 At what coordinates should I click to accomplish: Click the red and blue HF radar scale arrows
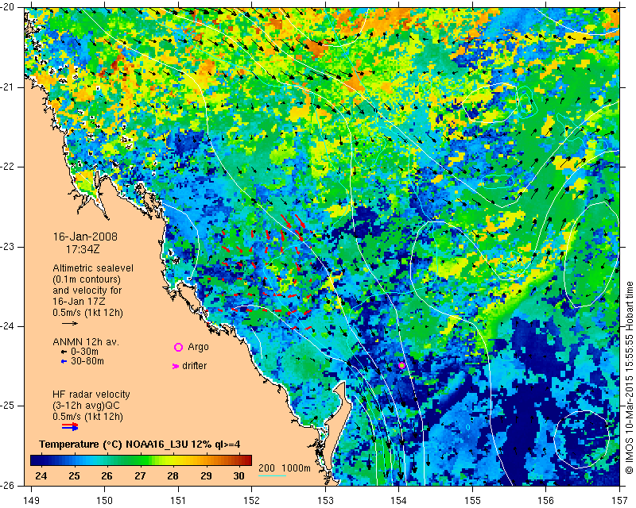point(70,426)
